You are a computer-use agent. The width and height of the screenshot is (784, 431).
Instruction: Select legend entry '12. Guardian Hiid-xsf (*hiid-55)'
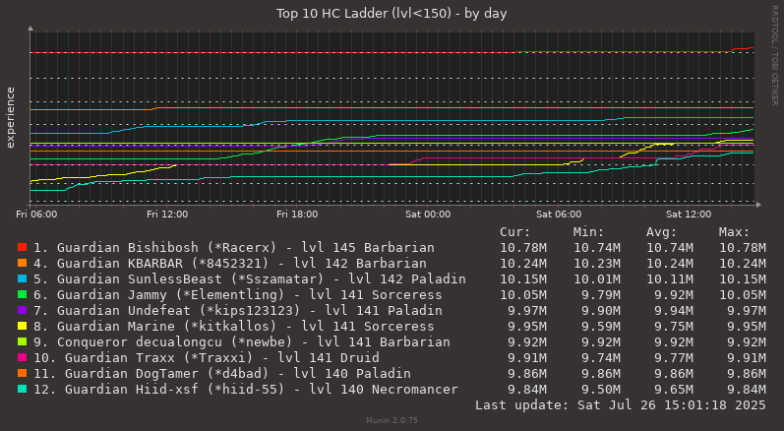click(x=159, y=390)
